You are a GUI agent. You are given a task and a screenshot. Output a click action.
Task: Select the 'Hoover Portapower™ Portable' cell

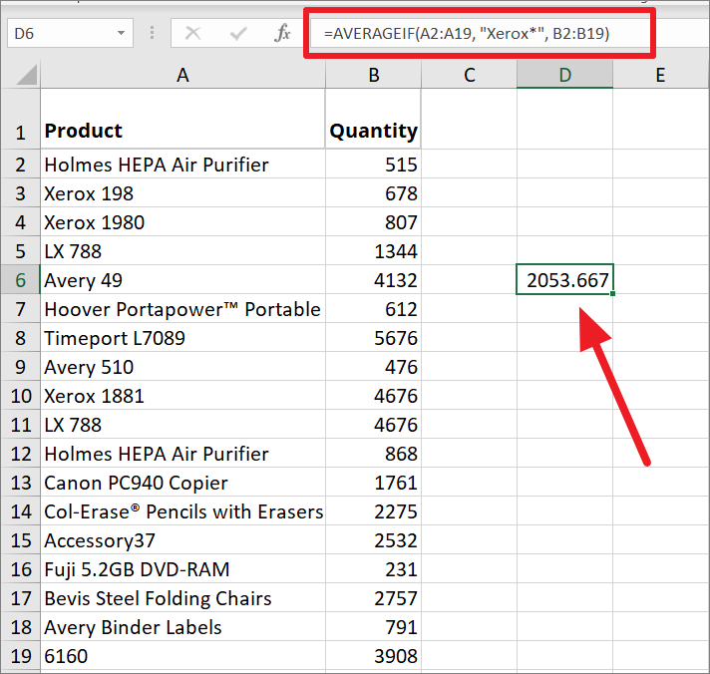[x=182, y=309]
